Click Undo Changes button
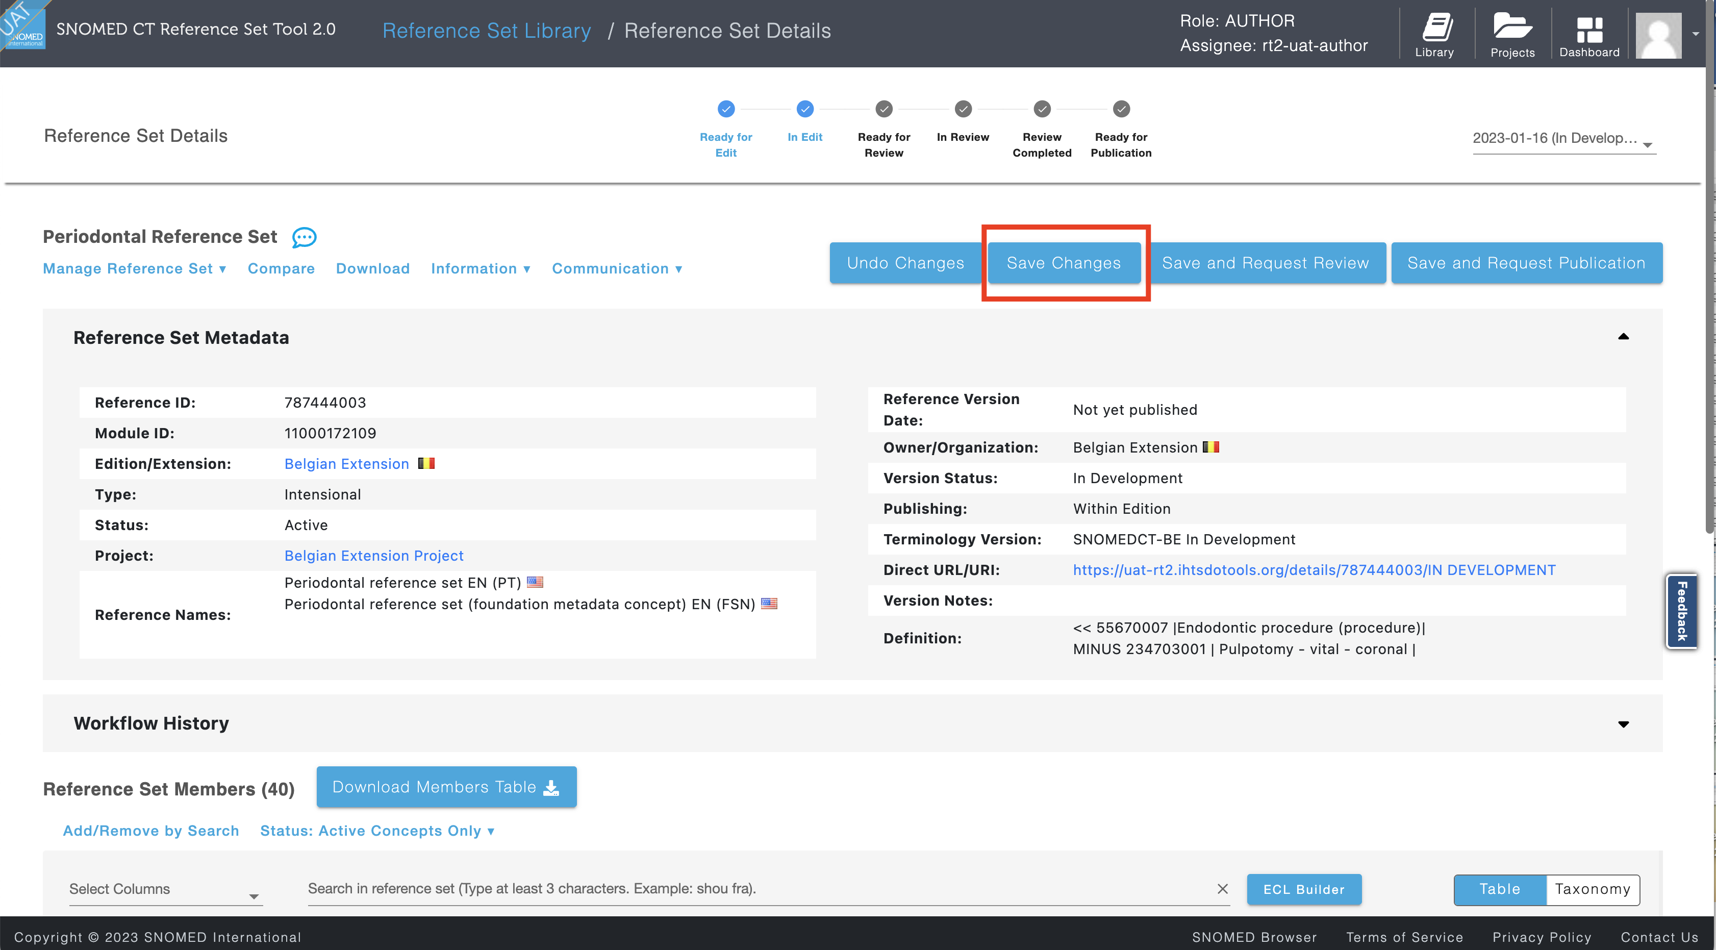Screen dimensions: 1716x950 [905, 263]
